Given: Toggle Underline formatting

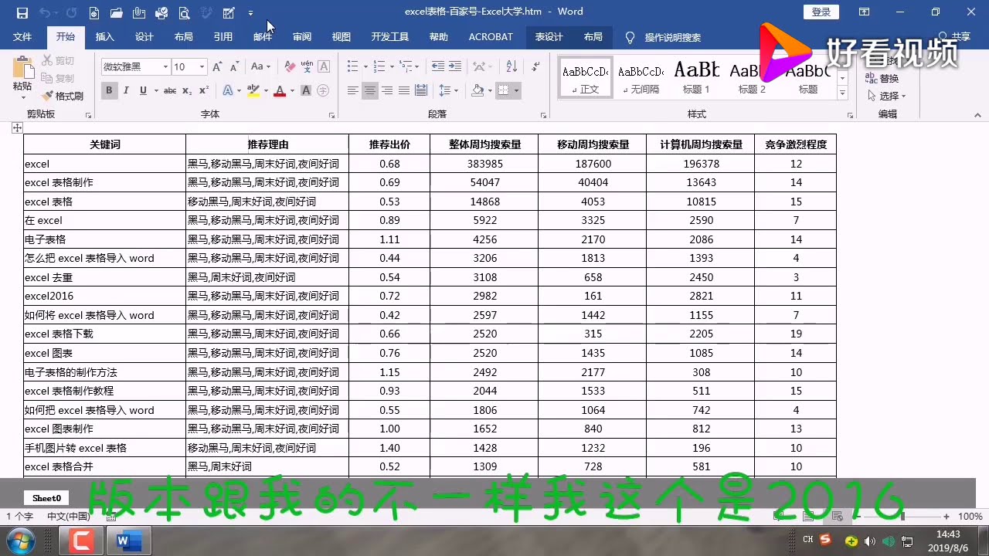Looking at the screenshot, I should [143, 91].
